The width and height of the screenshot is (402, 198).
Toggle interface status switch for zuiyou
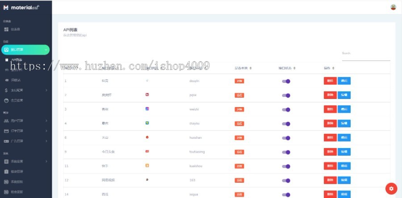286,124
